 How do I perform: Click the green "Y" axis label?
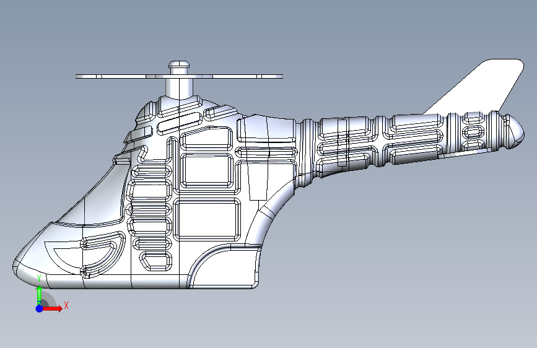39,279
